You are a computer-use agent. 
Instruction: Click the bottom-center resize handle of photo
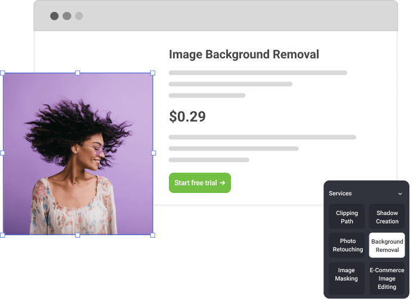coord(78,235)
